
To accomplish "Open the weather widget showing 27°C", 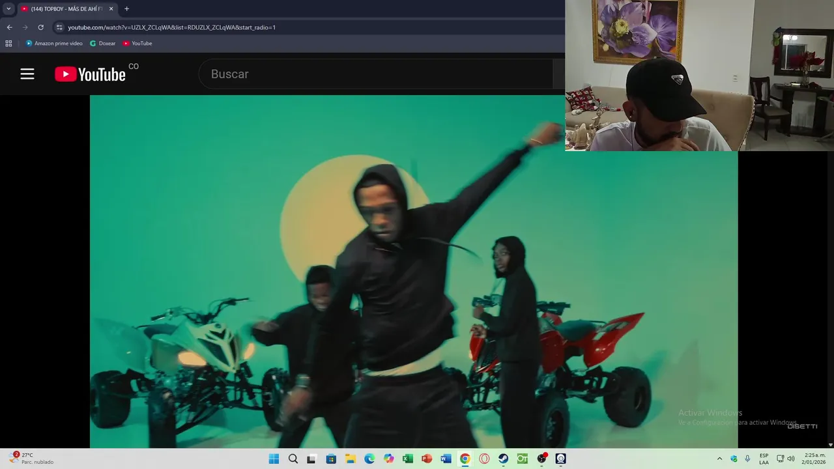I will [31, 459].
